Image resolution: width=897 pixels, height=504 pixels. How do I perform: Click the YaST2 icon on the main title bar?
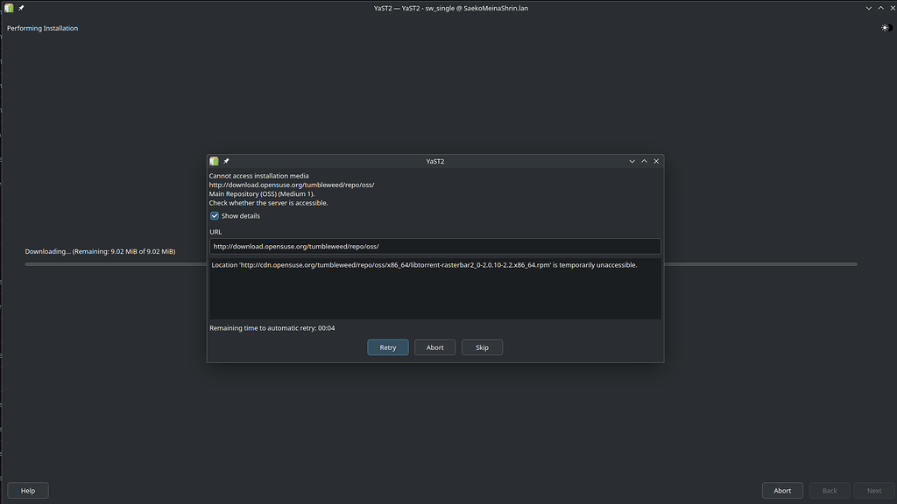8,8
